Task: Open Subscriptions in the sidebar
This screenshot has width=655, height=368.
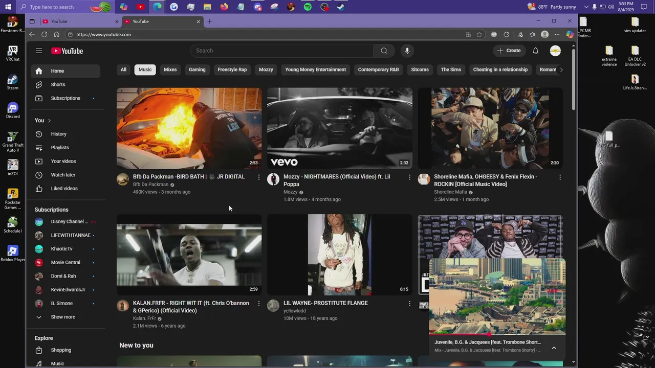Action: click(65, 98)
